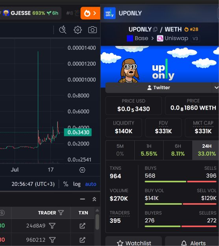The height and width of the screenshot is (246, 219).
Task: Expand the transactions panel double chevron
Action: coord(94,199)
